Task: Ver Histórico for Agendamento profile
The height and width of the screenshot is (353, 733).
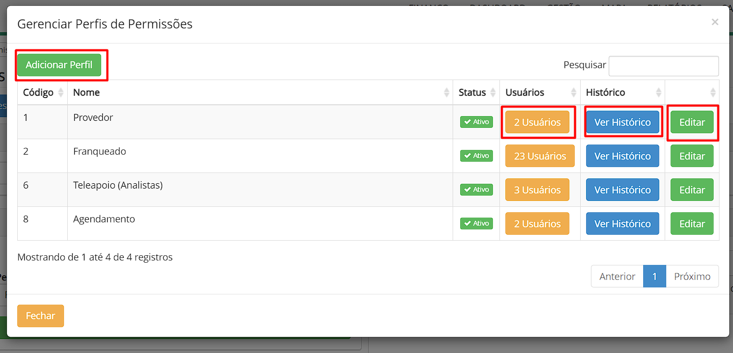Action: coord(622,224)
